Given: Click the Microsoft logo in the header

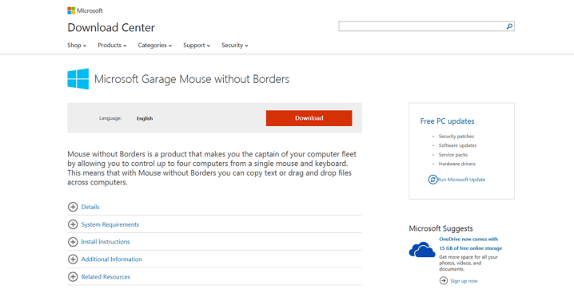Looking at the screenshot, I should 85,10.
